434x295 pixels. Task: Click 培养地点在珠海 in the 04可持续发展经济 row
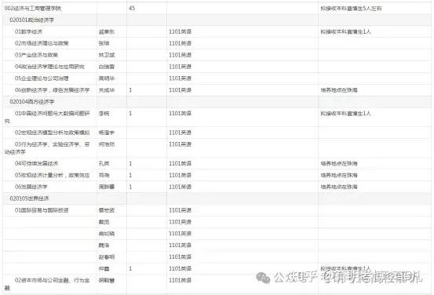[339, 163]
